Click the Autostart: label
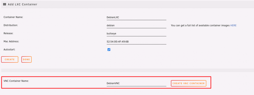 [9, 49]
